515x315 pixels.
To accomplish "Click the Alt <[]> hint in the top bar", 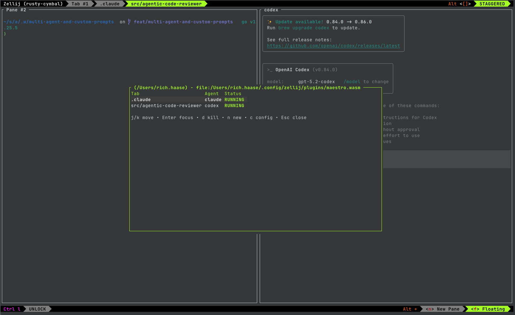I will pos(460,4).
